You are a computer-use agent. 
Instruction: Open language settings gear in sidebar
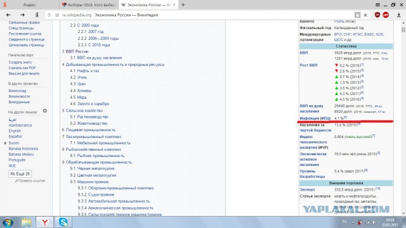pos(45,111)
